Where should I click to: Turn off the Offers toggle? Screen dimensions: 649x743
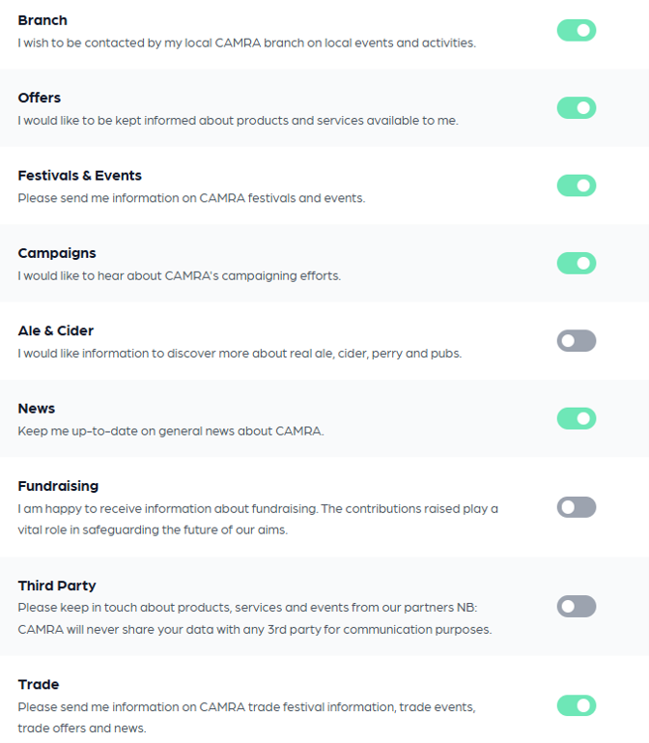[x=577, y=108]
